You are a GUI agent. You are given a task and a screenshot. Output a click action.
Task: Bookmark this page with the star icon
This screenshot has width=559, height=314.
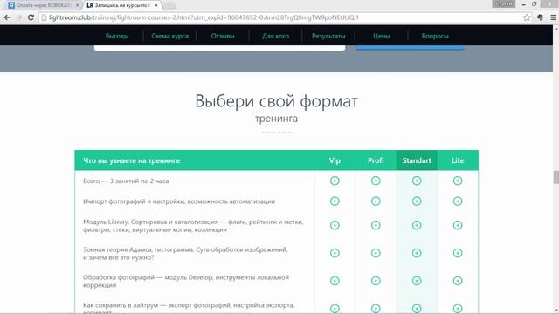coord(527,17)
